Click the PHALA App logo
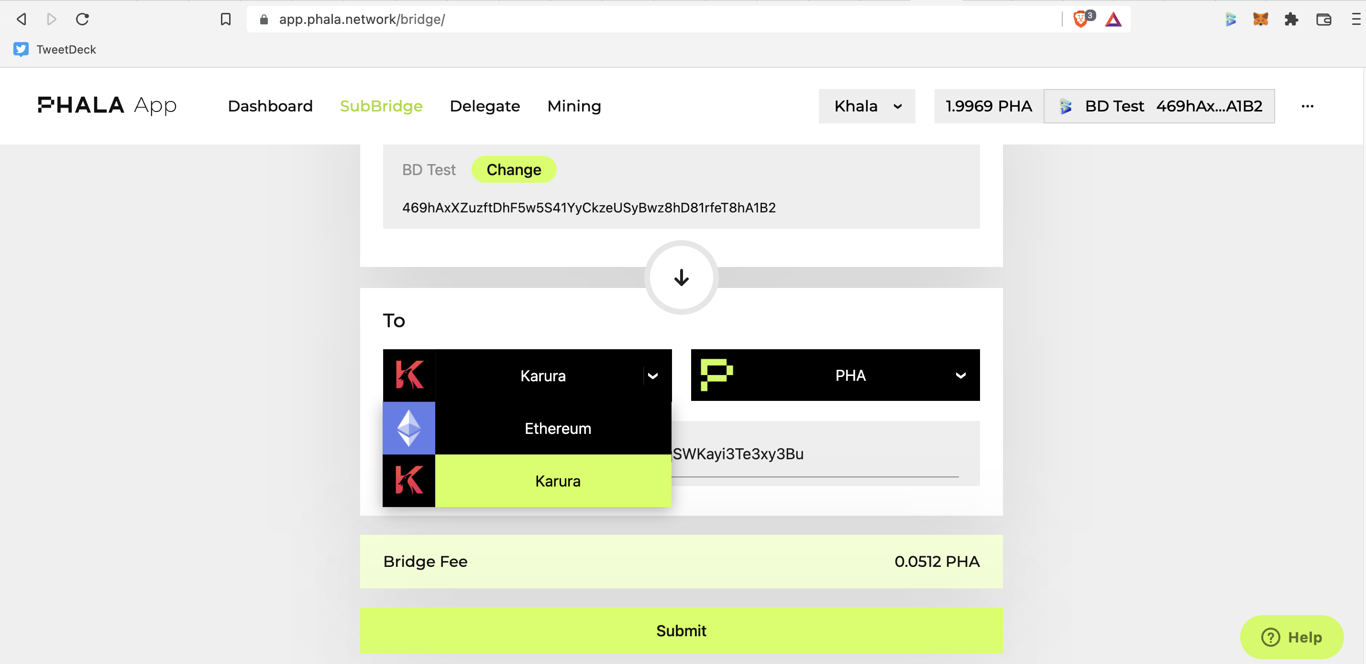1366x664 pixels. 107,106
